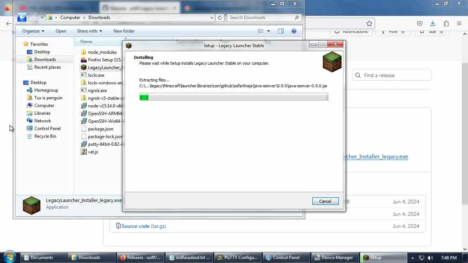Image resolution: width=468 pixels, height=263 pixels.
Task: Click the 7:48 PM taskbar clock
Action: 449,258
